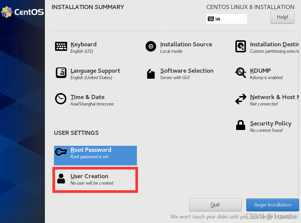Viewport: 301px width, 223px height.
Task: Click the Installation Destination disk icon
Action: pyautogui.click(x=241, y=46)
